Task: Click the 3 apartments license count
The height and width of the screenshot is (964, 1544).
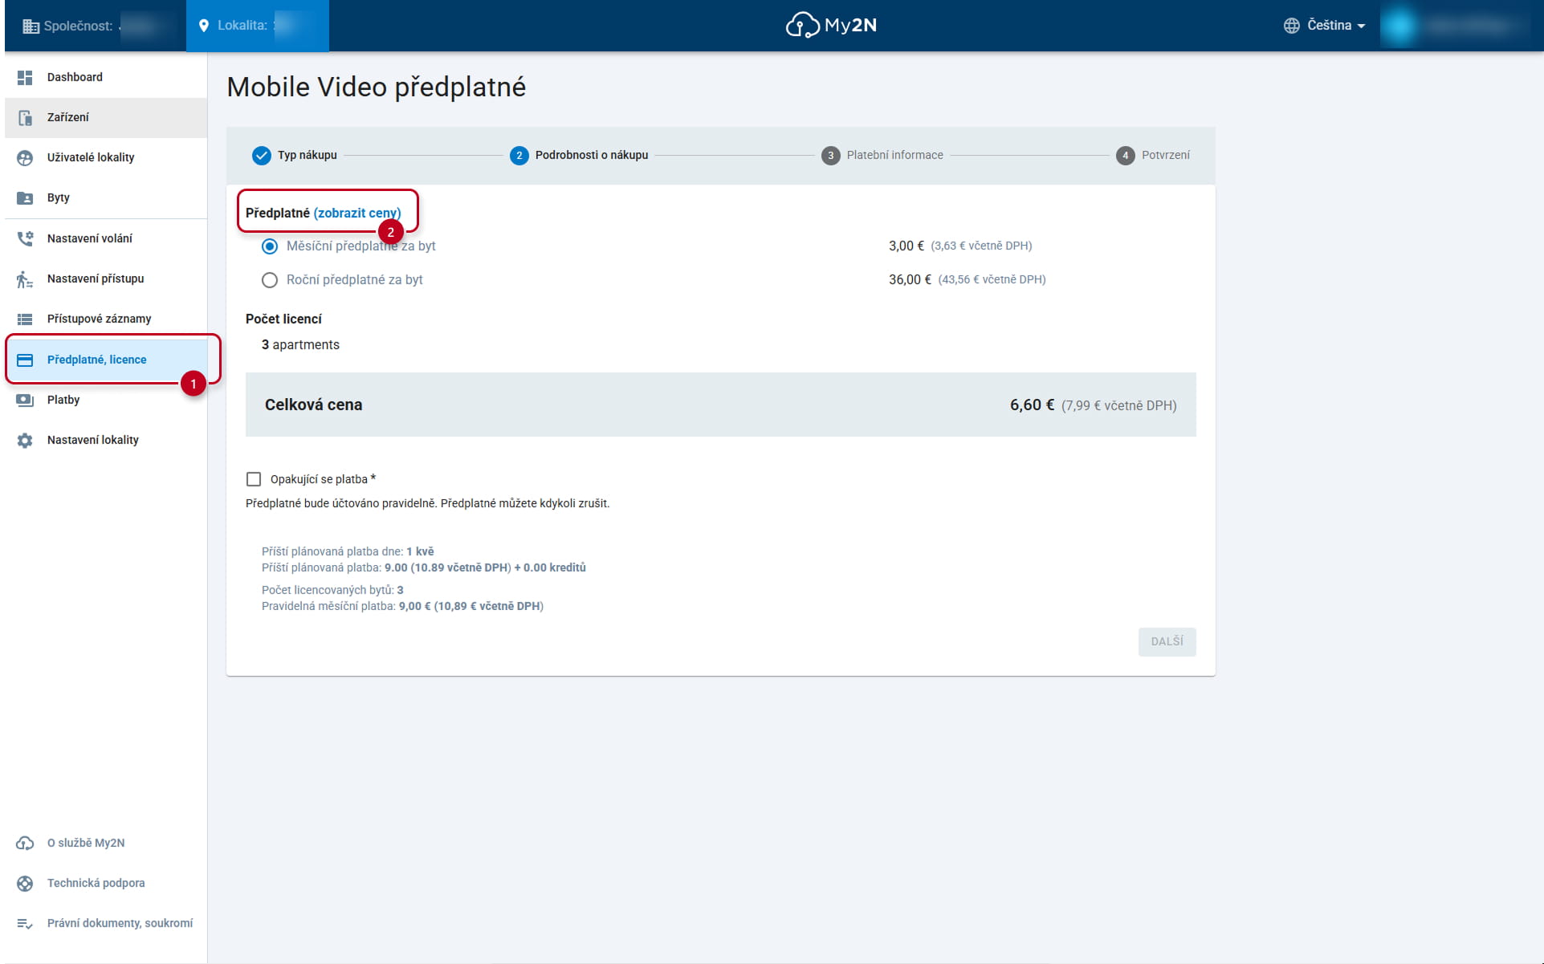Action: point(300,344)
